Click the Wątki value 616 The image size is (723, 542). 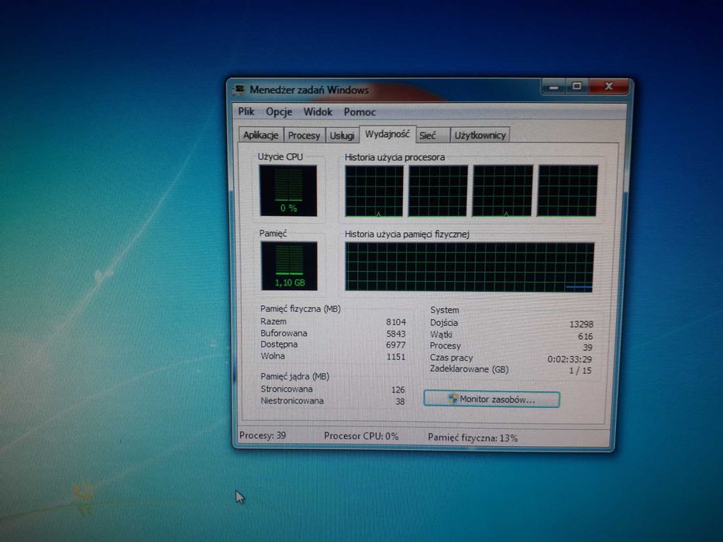pos(585,337)
